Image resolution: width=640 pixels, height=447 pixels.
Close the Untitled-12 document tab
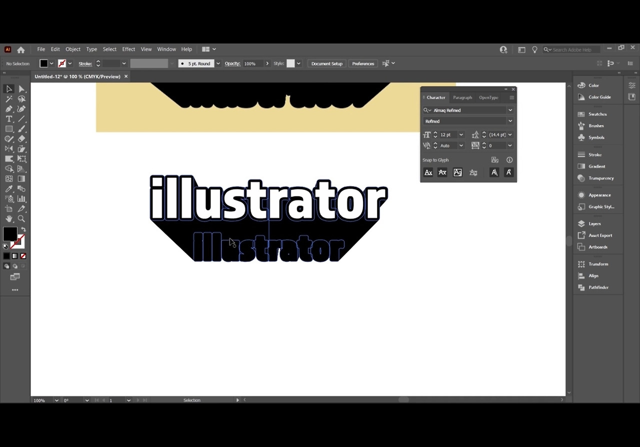pyautogui.click(x=126, y=76)
